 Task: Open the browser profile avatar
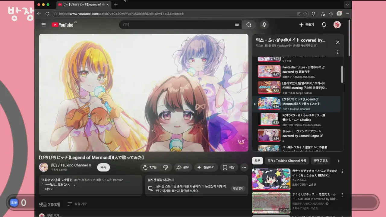tap(339, 14)
